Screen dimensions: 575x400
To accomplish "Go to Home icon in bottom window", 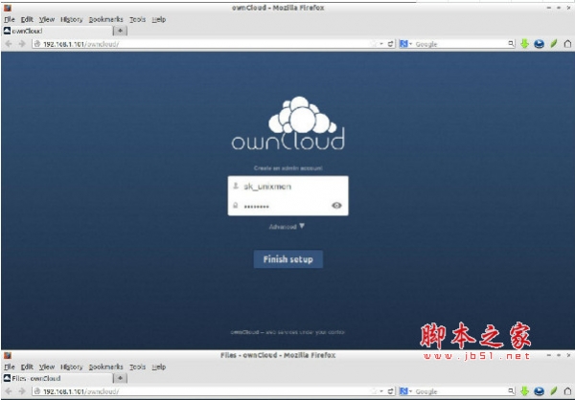I will (x=567, y=391).
